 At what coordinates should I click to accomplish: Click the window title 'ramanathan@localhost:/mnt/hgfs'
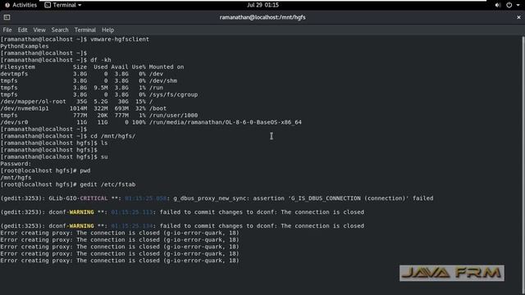pyautogui.click(x=262, y=17)
